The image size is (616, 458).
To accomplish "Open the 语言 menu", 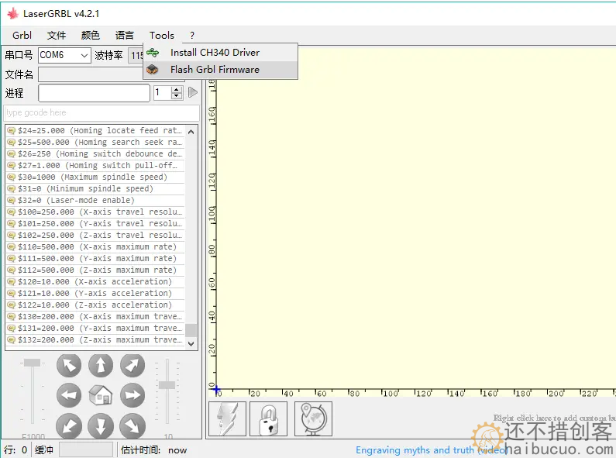I will coord(125,36).
